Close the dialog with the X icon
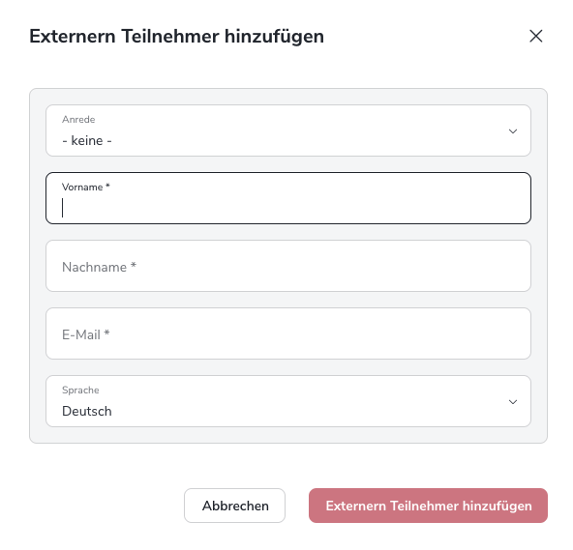 point(535,36)
